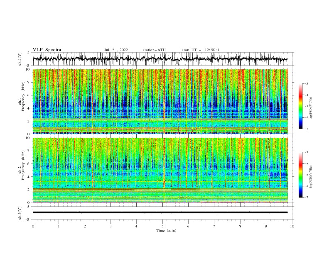Click the ch.2 frequency axis "2" tick label
Image resolution: width=329 pixels, height=254 pixels.
coord(29,190)
